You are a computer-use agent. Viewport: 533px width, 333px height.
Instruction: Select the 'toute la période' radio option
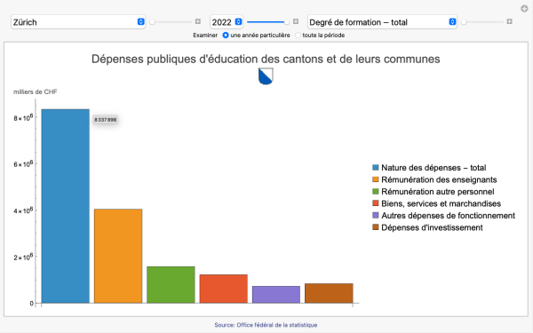[298, 35]
